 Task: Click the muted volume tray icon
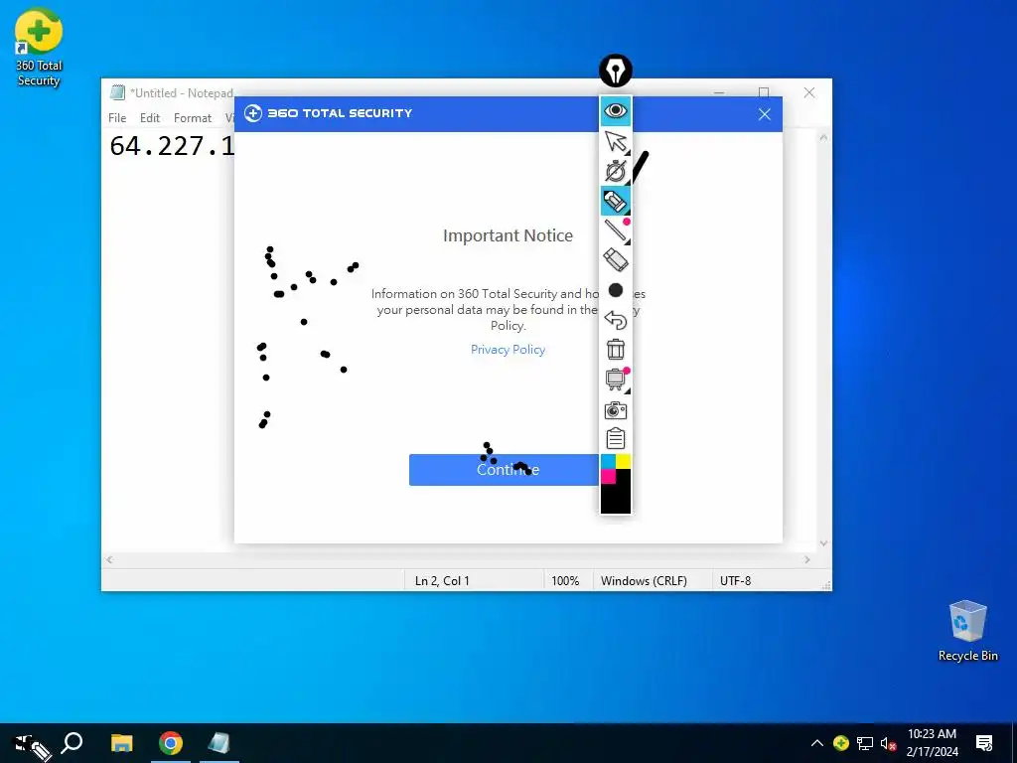point(888,743)
